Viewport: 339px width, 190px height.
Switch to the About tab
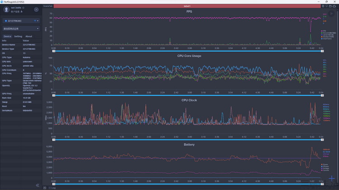(28, 36)
